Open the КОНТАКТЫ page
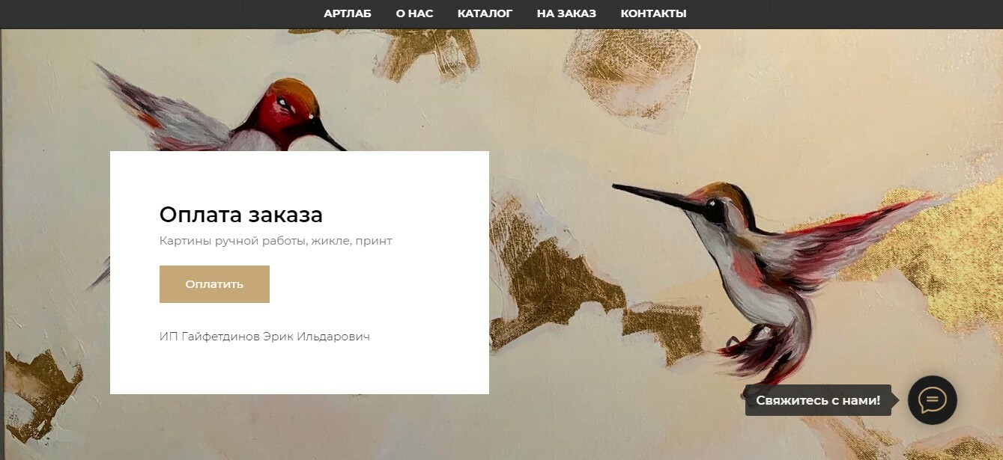1003x460 pixels. click(653, 13)
